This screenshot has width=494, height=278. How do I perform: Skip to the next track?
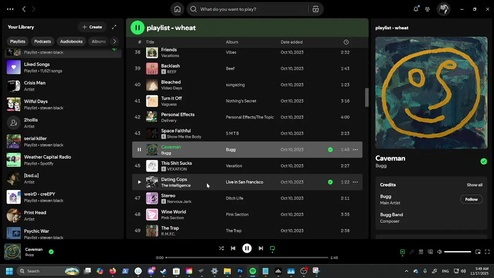[261, 249]
